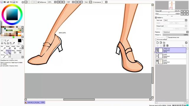Show the HSV slider panel

[8, 2]
